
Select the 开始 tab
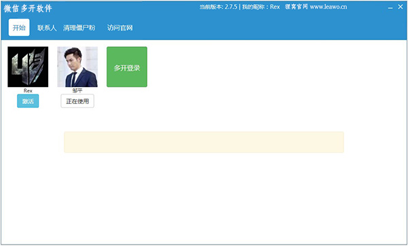19,27
